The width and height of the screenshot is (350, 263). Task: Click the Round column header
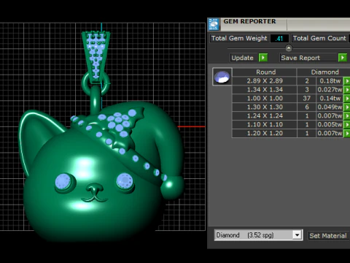point(265,72)
